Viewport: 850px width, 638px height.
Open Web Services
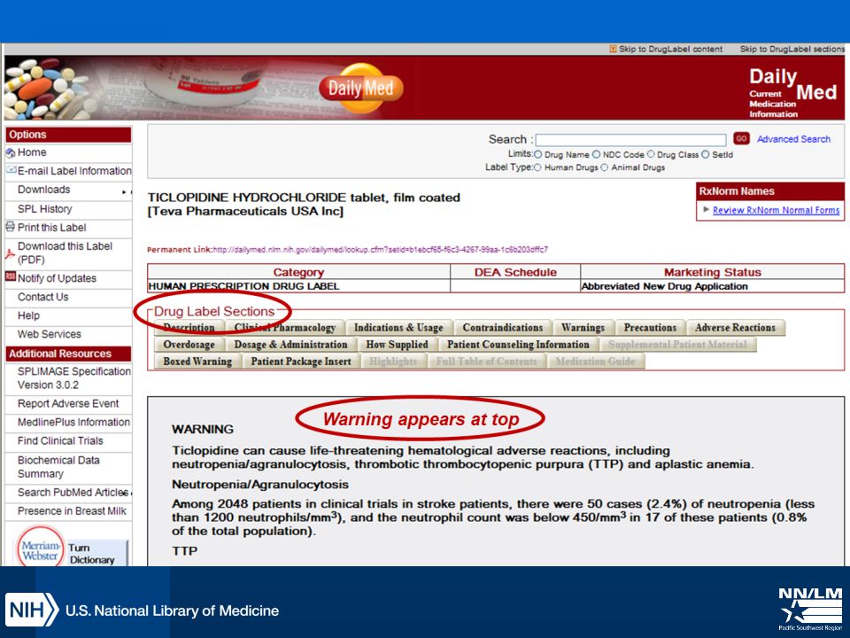[x=50, y=334]
